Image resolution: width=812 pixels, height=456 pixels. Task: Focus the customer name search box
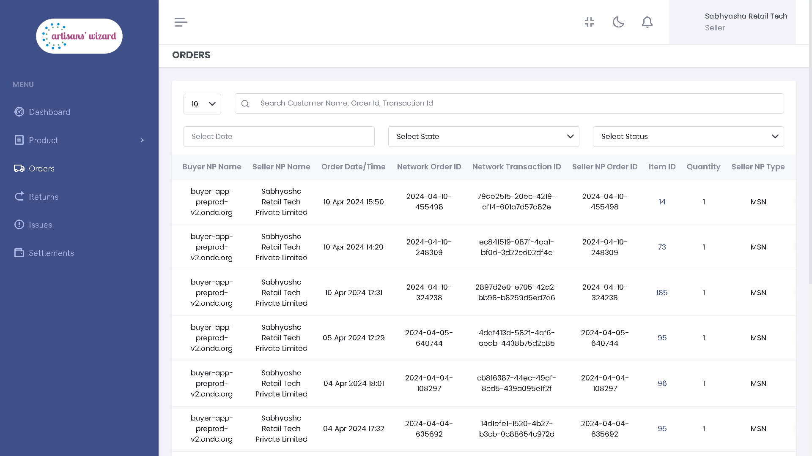509,103
